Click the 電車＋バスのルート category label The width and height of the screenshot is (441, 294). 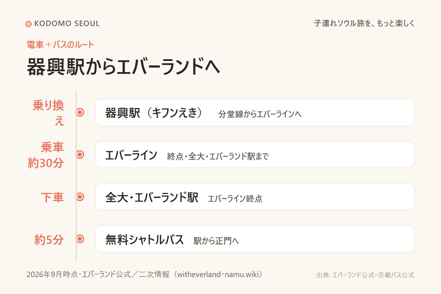point(61,45)
